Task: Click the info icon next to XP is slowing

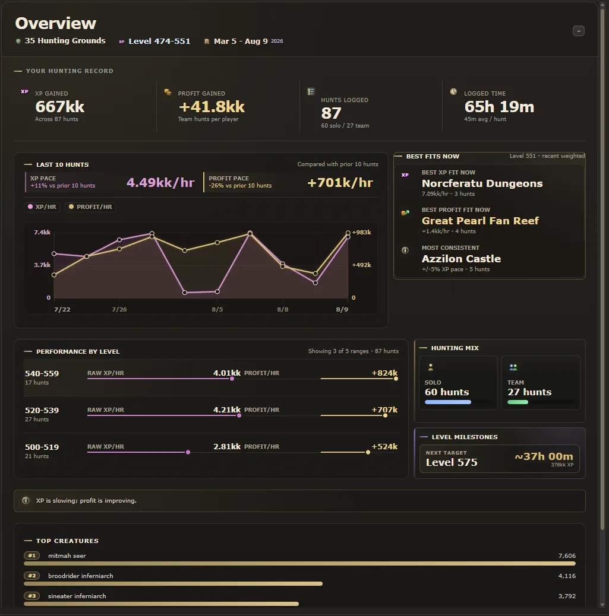Action: [x=26, y=500]
